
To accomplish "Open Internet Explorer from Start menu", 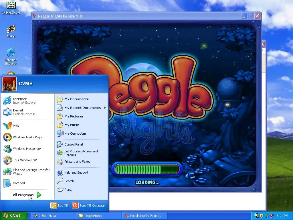I will pyautogui.click(x=27, y=101).
